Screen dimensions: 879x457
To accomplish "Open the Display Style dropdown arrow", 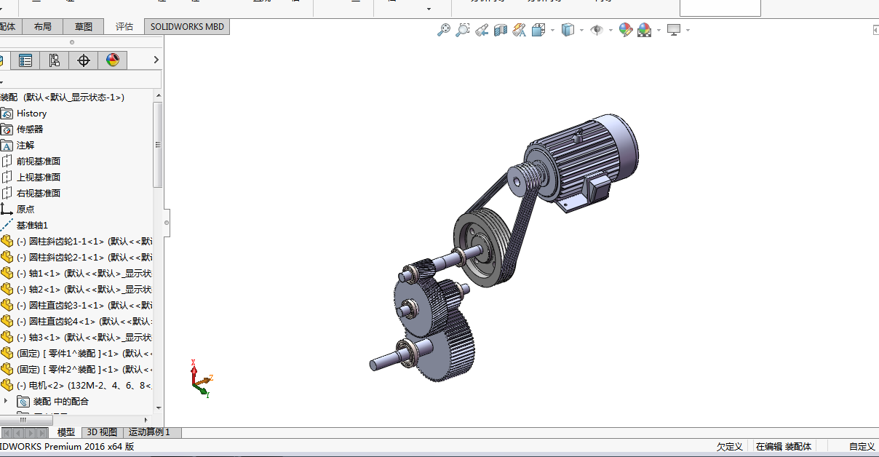I will [581, 31].
